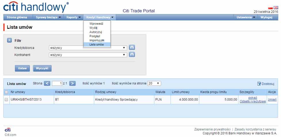Open the Citi.com footer link
Screen dimensions: 281x137
[x=11, y=135]
